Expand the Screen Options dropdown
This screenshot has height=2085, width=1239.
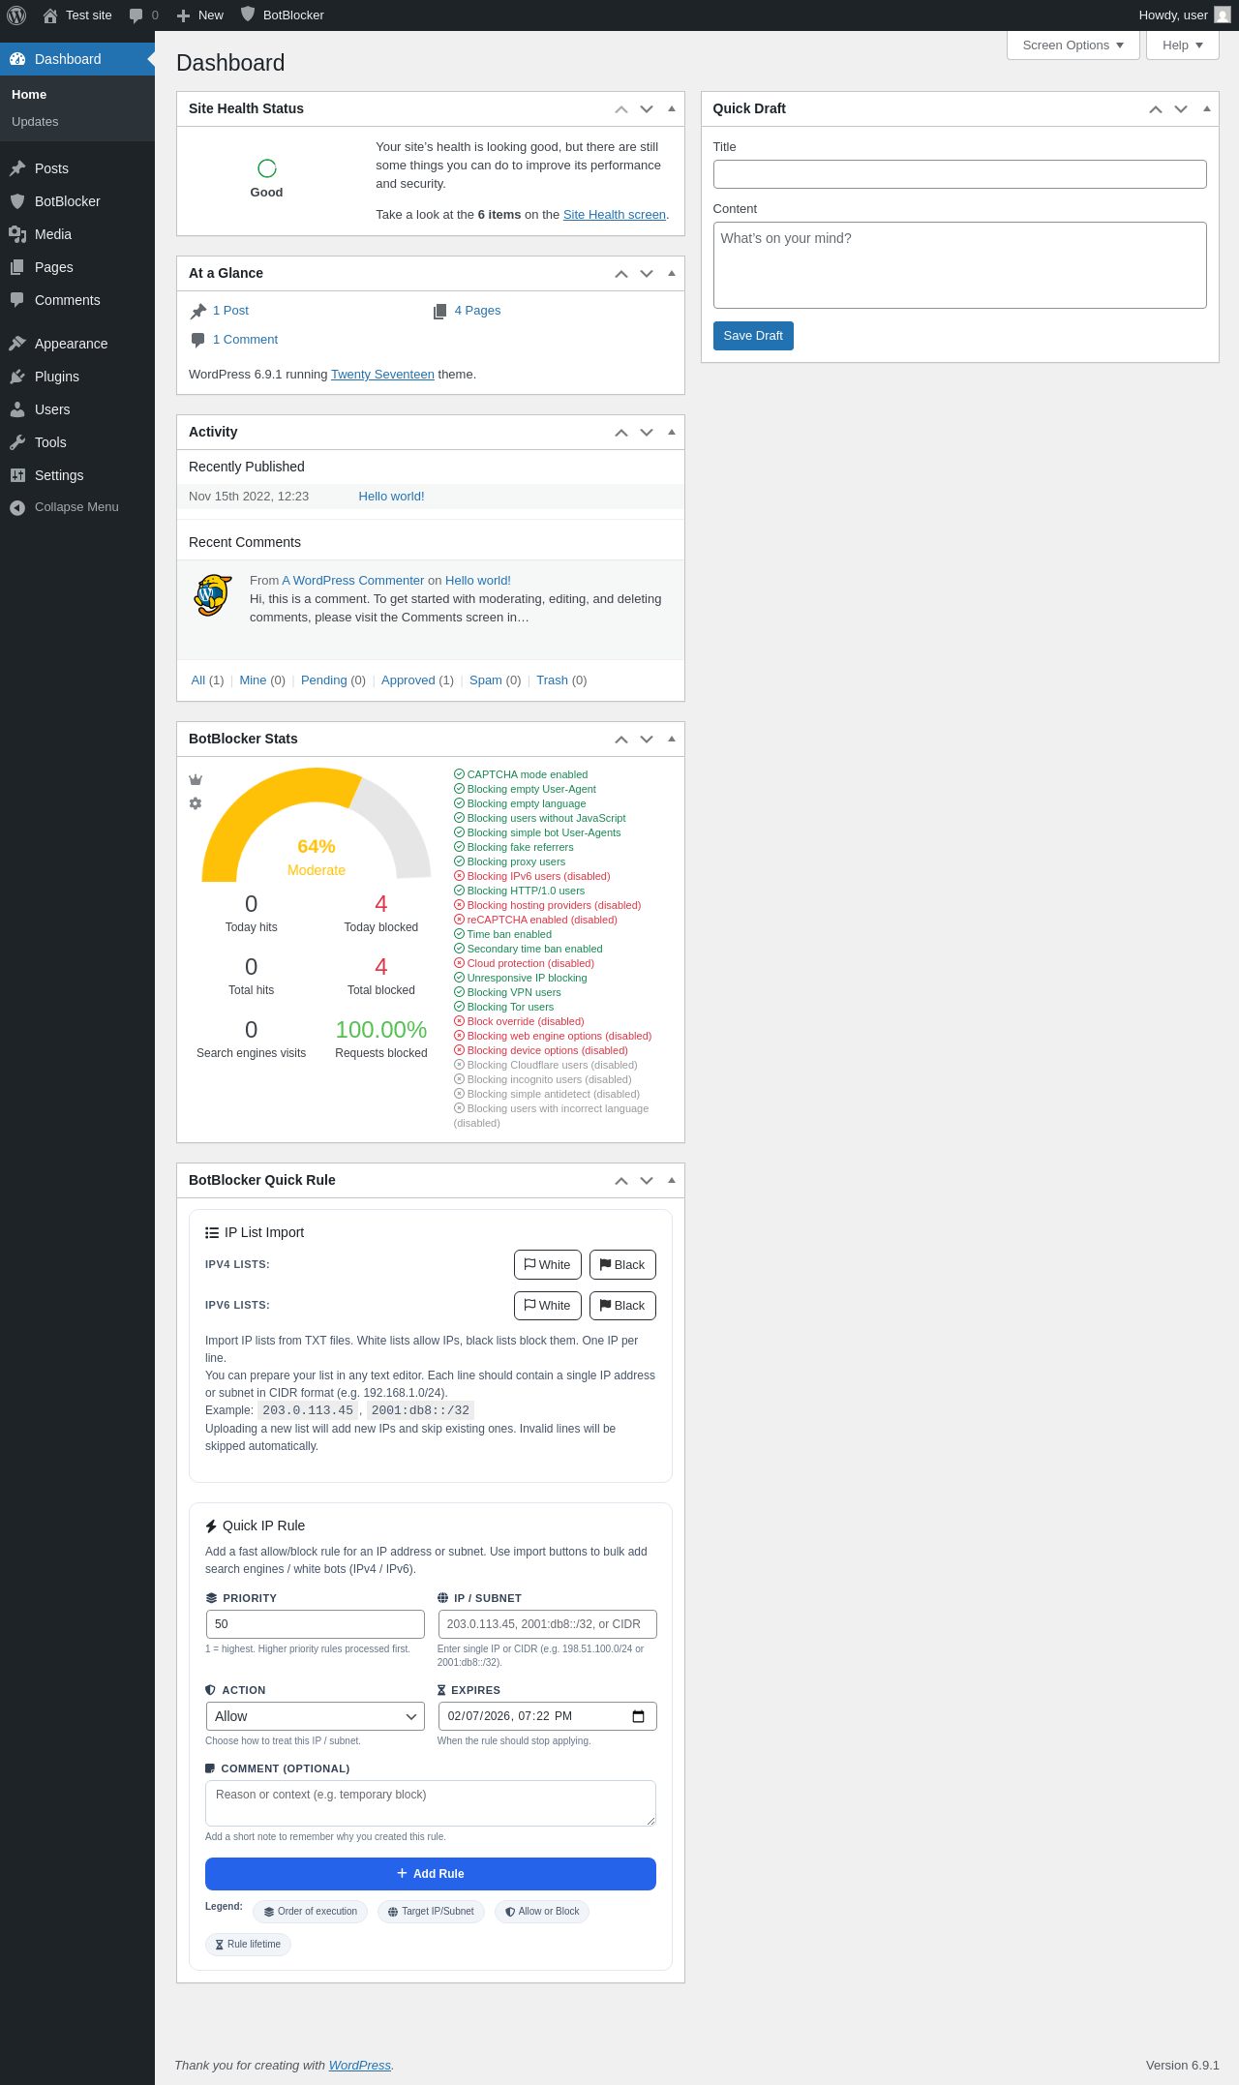tap(1073, 45)
